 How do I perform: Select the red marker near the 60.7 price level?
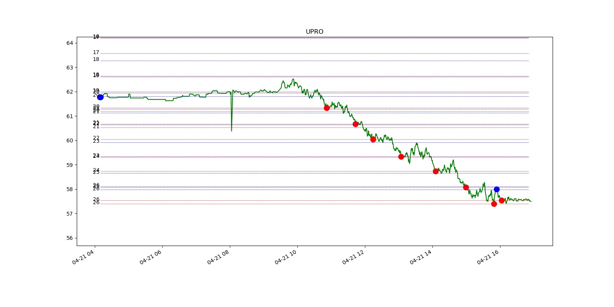point(355,124)
